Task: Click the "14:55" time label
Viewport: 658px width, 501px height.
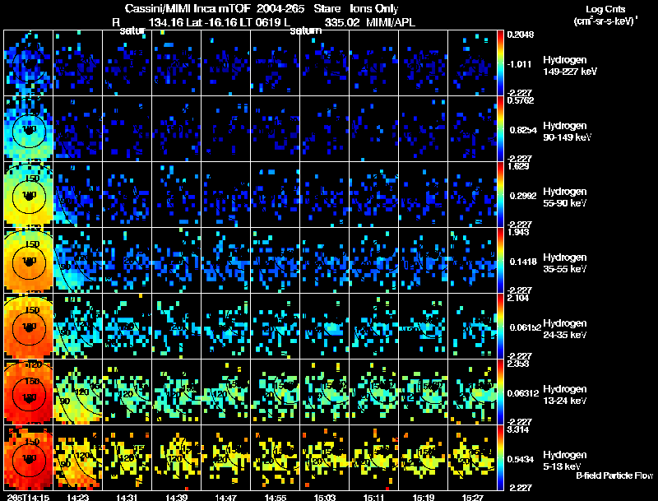Action: pos(276,497)
